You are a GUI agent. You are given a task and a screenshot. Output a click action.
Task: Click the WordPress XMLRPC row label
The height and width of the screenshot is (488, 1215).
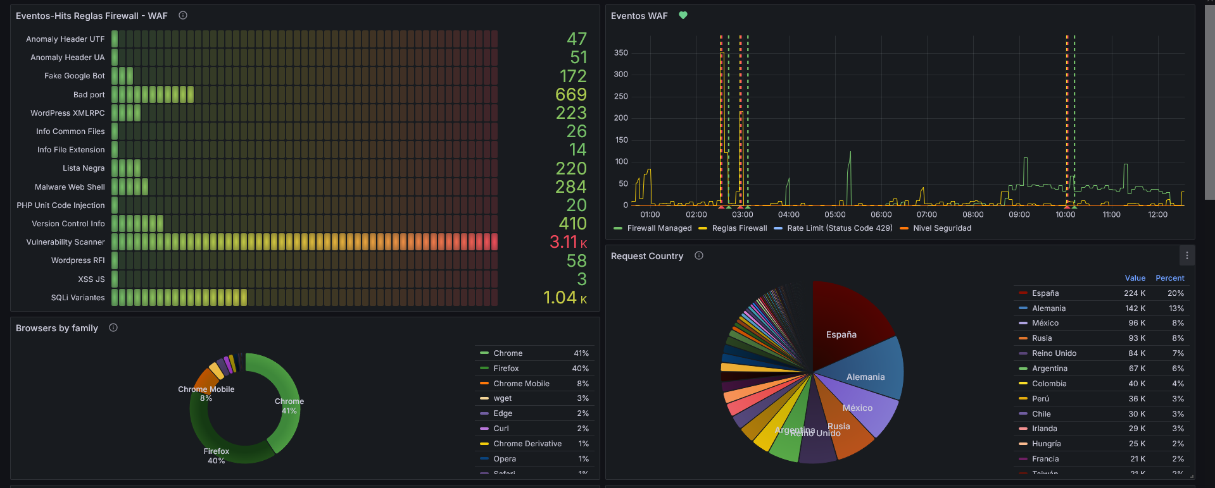point(68,113)
